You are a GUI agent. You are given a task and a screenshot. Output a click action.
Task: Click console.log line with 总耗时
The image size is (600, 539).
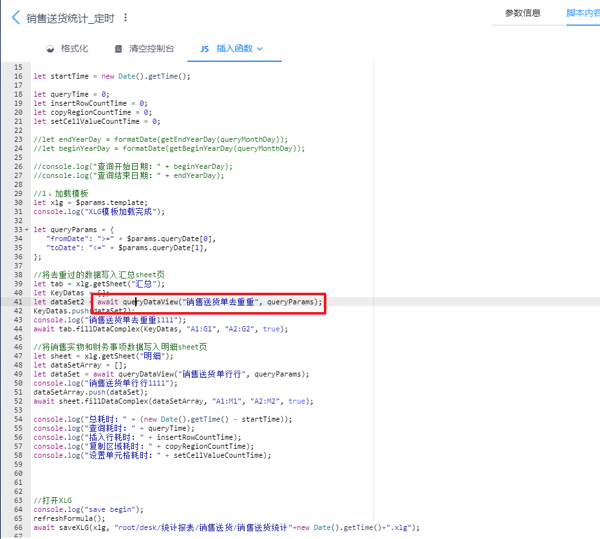click(163, 419)
